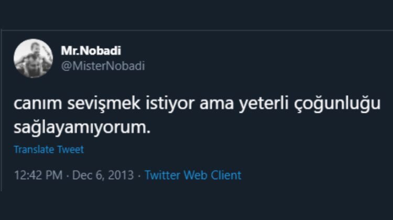Click the Translate Tweet link
Image resolution: width=393 pixels, height=220 pixels.
pyautogui.click(x=49, y=149)
